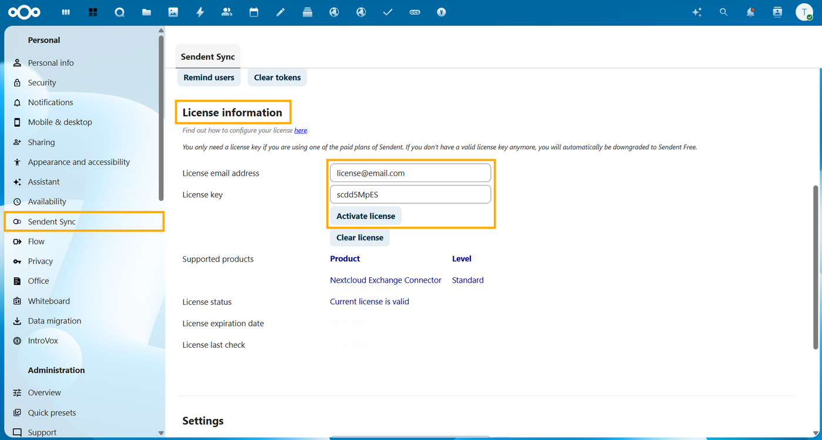The height and width of the screenshot is (440, 822).
Task: Go to Security settings in sidebar
Action: tap(42, 83)
